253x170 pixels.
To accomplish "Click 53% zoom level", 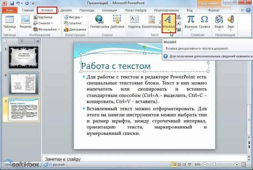I will pyautogui.click(x=197, y=164).
